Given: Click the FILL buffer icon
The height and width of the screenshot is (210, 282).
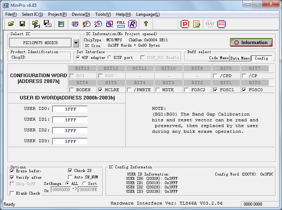Looking at the screenshot, I should pyautogui.click(x=121, y=24).
